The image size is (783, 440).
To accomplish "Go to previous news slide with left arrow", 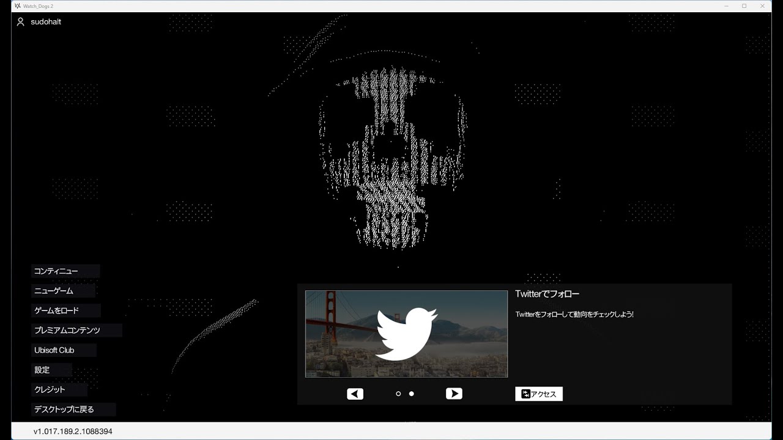I will 355,394.
